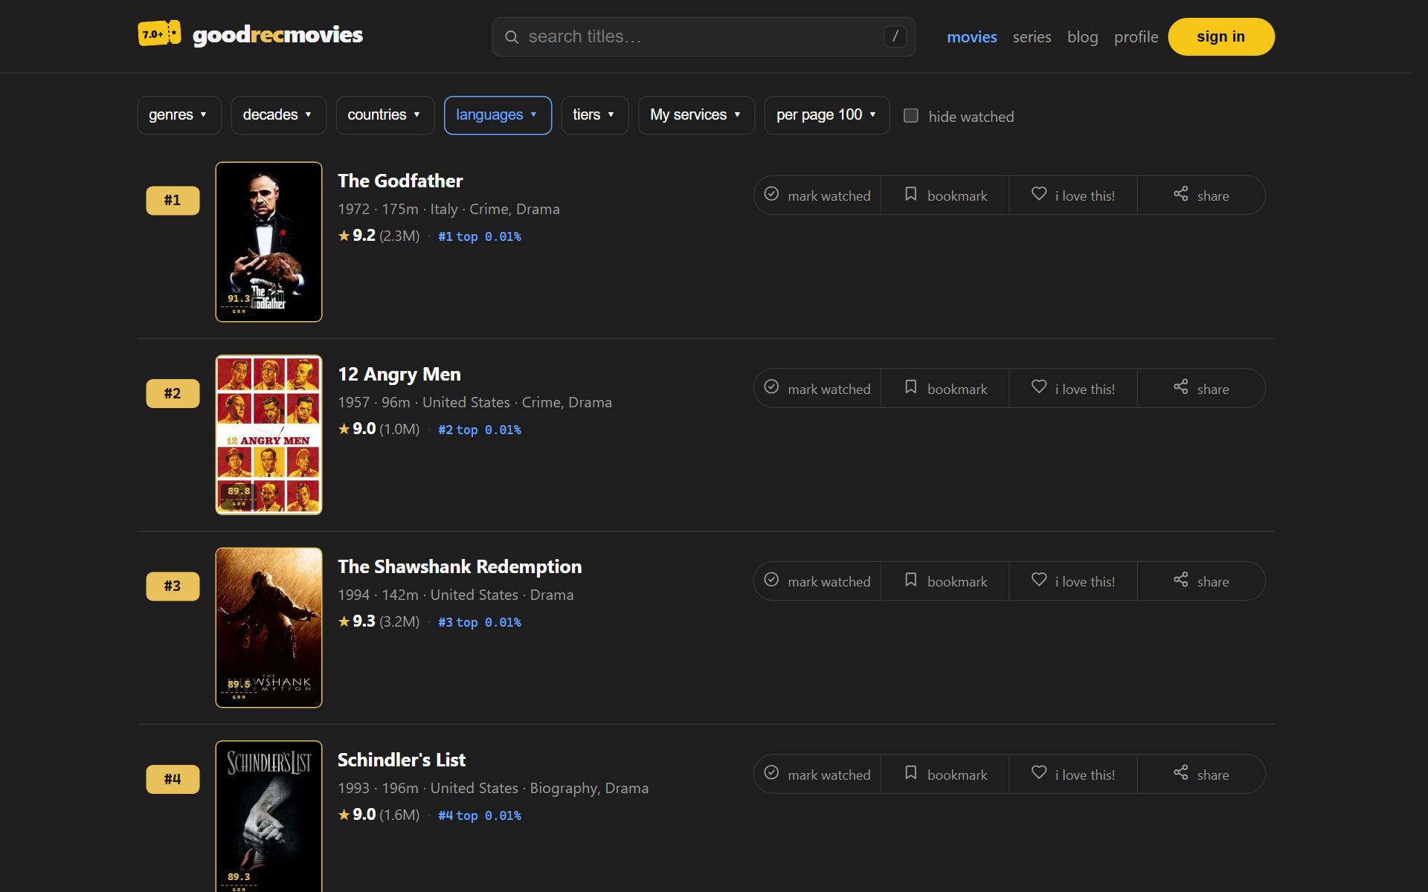Mark 12 Angry Men as watched
Image resolution: width=1428 pixels, height=892 pixels.
(x=817, y=389)
